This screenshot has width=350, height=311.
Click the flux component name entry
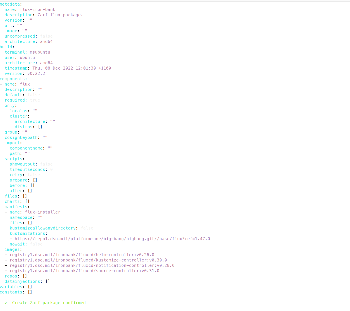[25, 84]
